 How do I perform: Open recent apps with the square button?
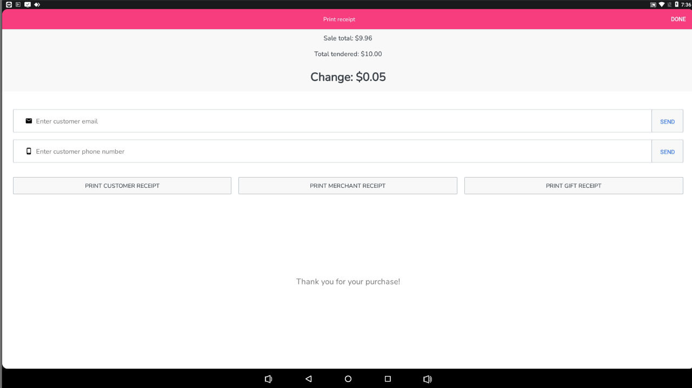388,379
